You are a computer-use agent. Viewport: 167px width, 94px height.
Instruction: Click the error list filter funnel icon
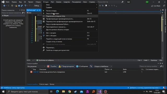(x=91, y=66)
